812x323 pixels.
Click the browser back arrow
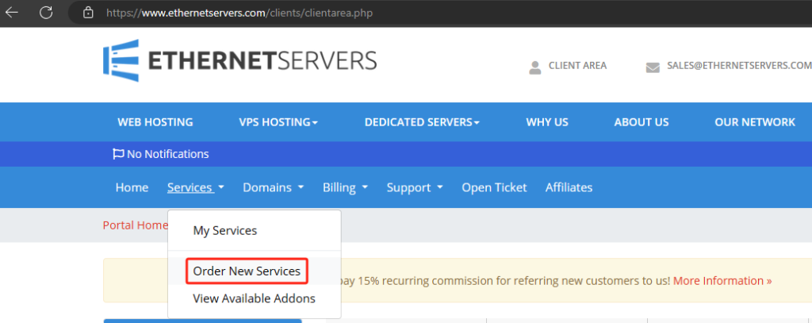[x=11, y=13]
